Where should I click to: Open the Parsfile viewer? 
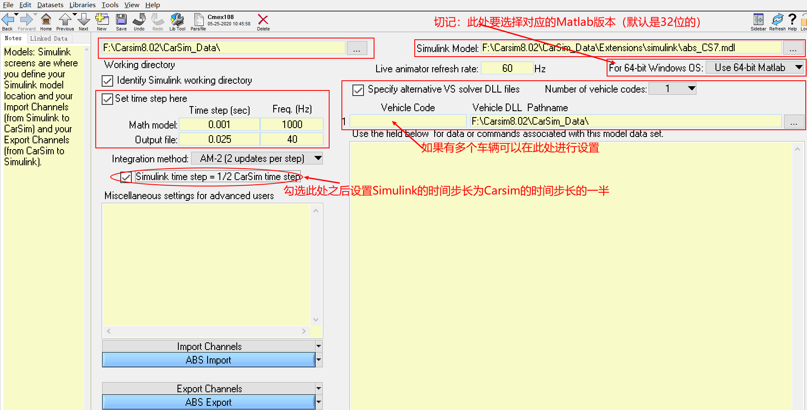point(198,19)
